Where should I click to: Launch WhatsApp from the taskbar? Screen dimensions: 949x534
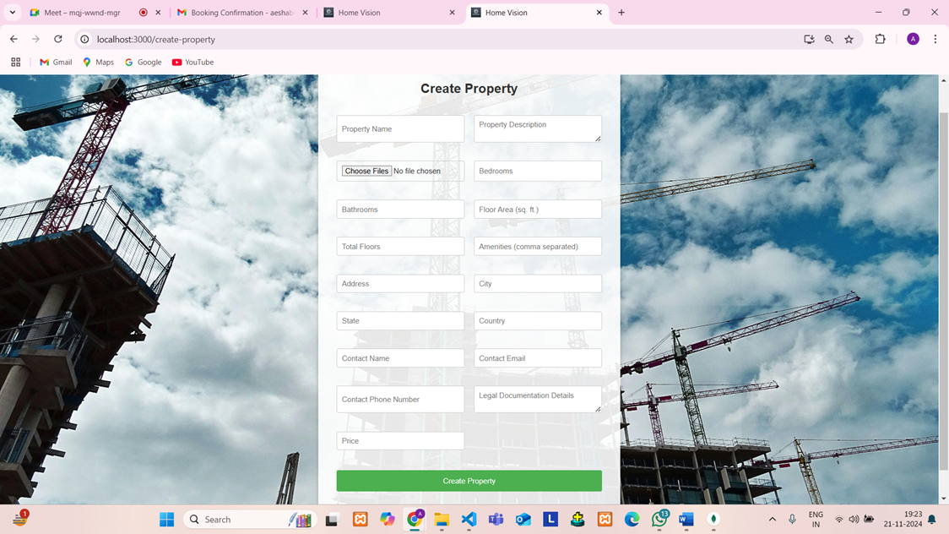(x=659, y=520)
